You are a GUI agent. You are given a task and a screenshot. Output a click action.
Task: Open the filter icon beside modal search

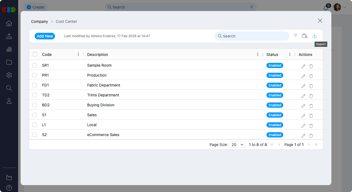[x=296, y=36]
